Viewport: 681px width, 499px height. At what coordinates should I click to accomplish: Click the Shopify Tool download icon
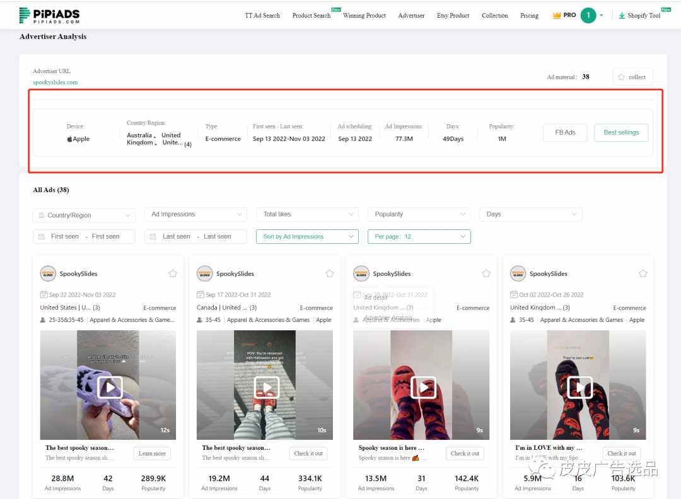pos(622,16)
